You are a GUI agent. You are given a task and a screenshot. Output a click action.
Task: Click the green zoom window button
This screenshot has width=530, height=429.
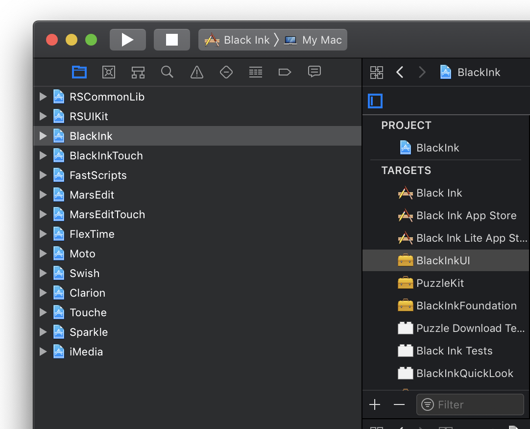[91, 40]
